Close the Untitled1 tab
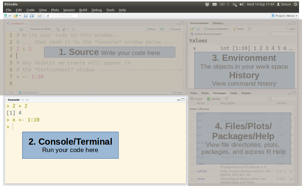The image size is (302, 186). click(26, 24)
